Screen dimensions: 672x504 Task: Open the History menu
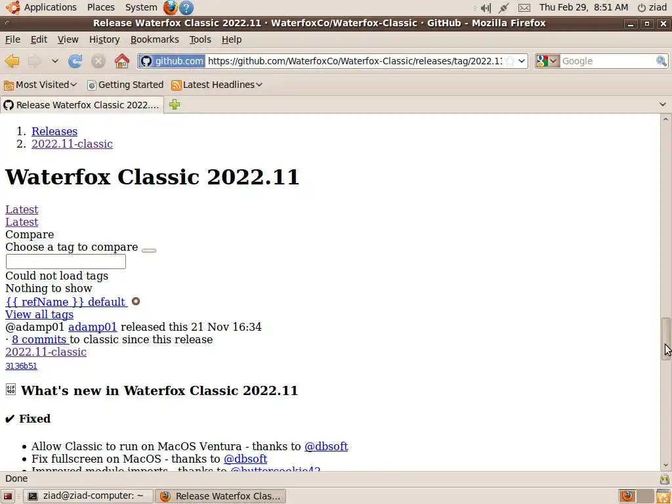(x=104, y=39)
